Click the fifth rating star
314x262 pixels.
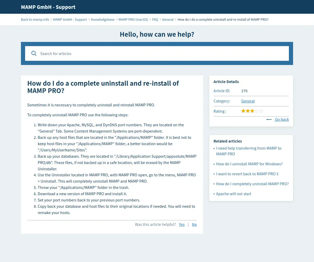click(261, 111)
